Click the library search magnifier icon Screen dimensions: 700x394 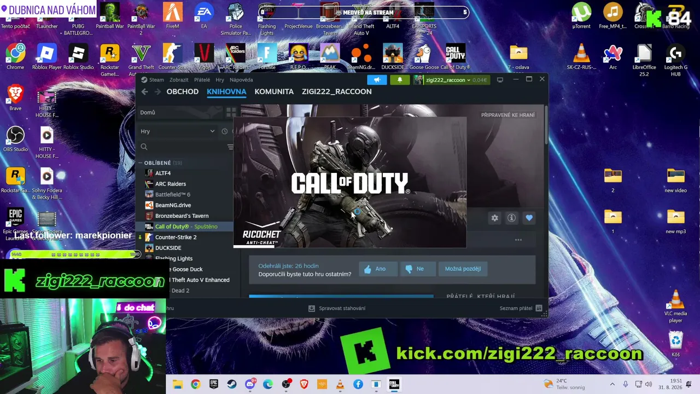click(144, 147)
